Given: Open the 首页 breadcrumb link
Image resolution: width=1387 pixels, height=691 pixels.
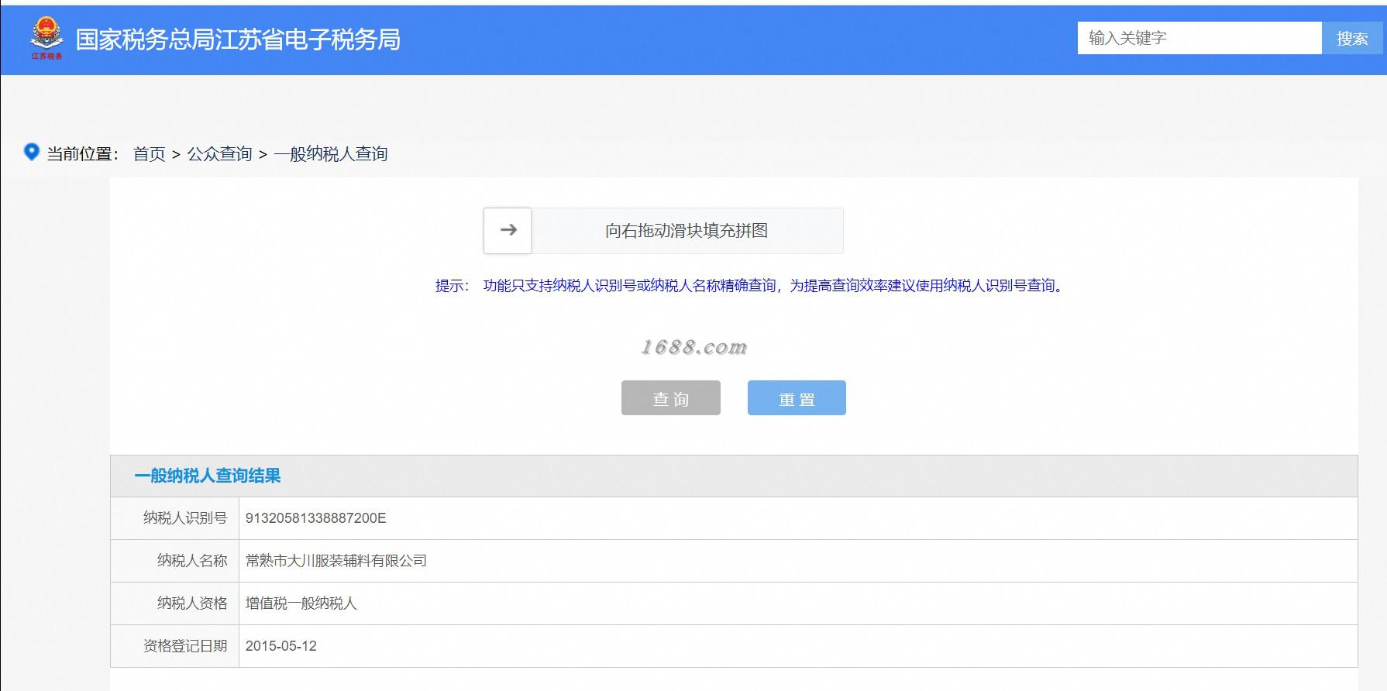Looking at the screenshot, I should coord(150,154).
